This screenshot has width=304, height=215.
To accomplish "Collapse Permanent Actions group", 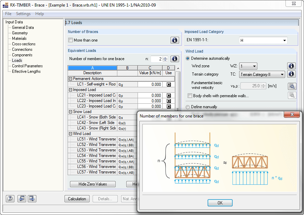I will tap(70, 79).
